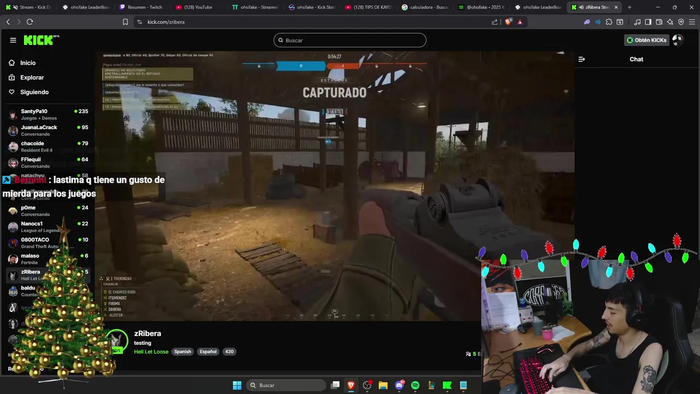Open the music note media control icon
The width and height of the screenshot is (700, 394).
(x=637, y=22)
